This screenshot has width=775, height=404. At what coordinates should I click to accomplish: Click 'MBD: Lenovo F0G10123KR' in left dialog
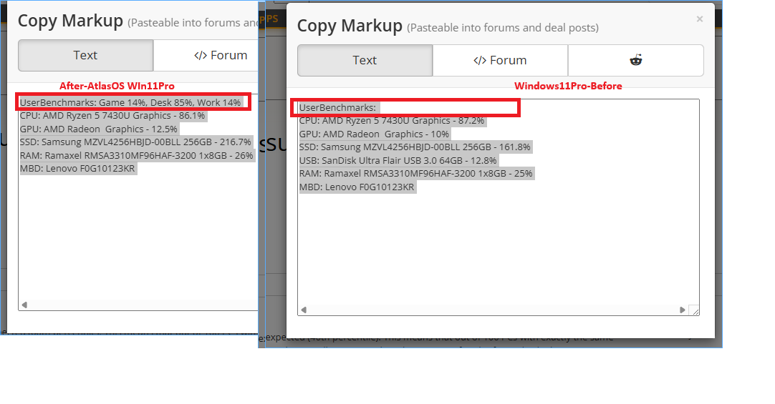tap(77, 168)
